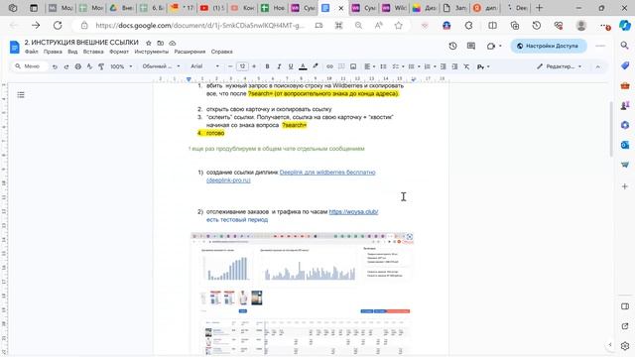Viewport: 635px width, 357px height.
Task: Open input tools pencil dropdown
Action: click(x=483, y=66)
